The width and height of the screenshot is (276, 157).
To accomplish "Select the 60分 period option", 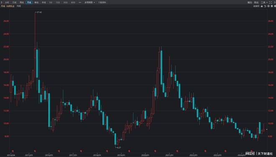I will pyautogui.click(x=73, y=3).
